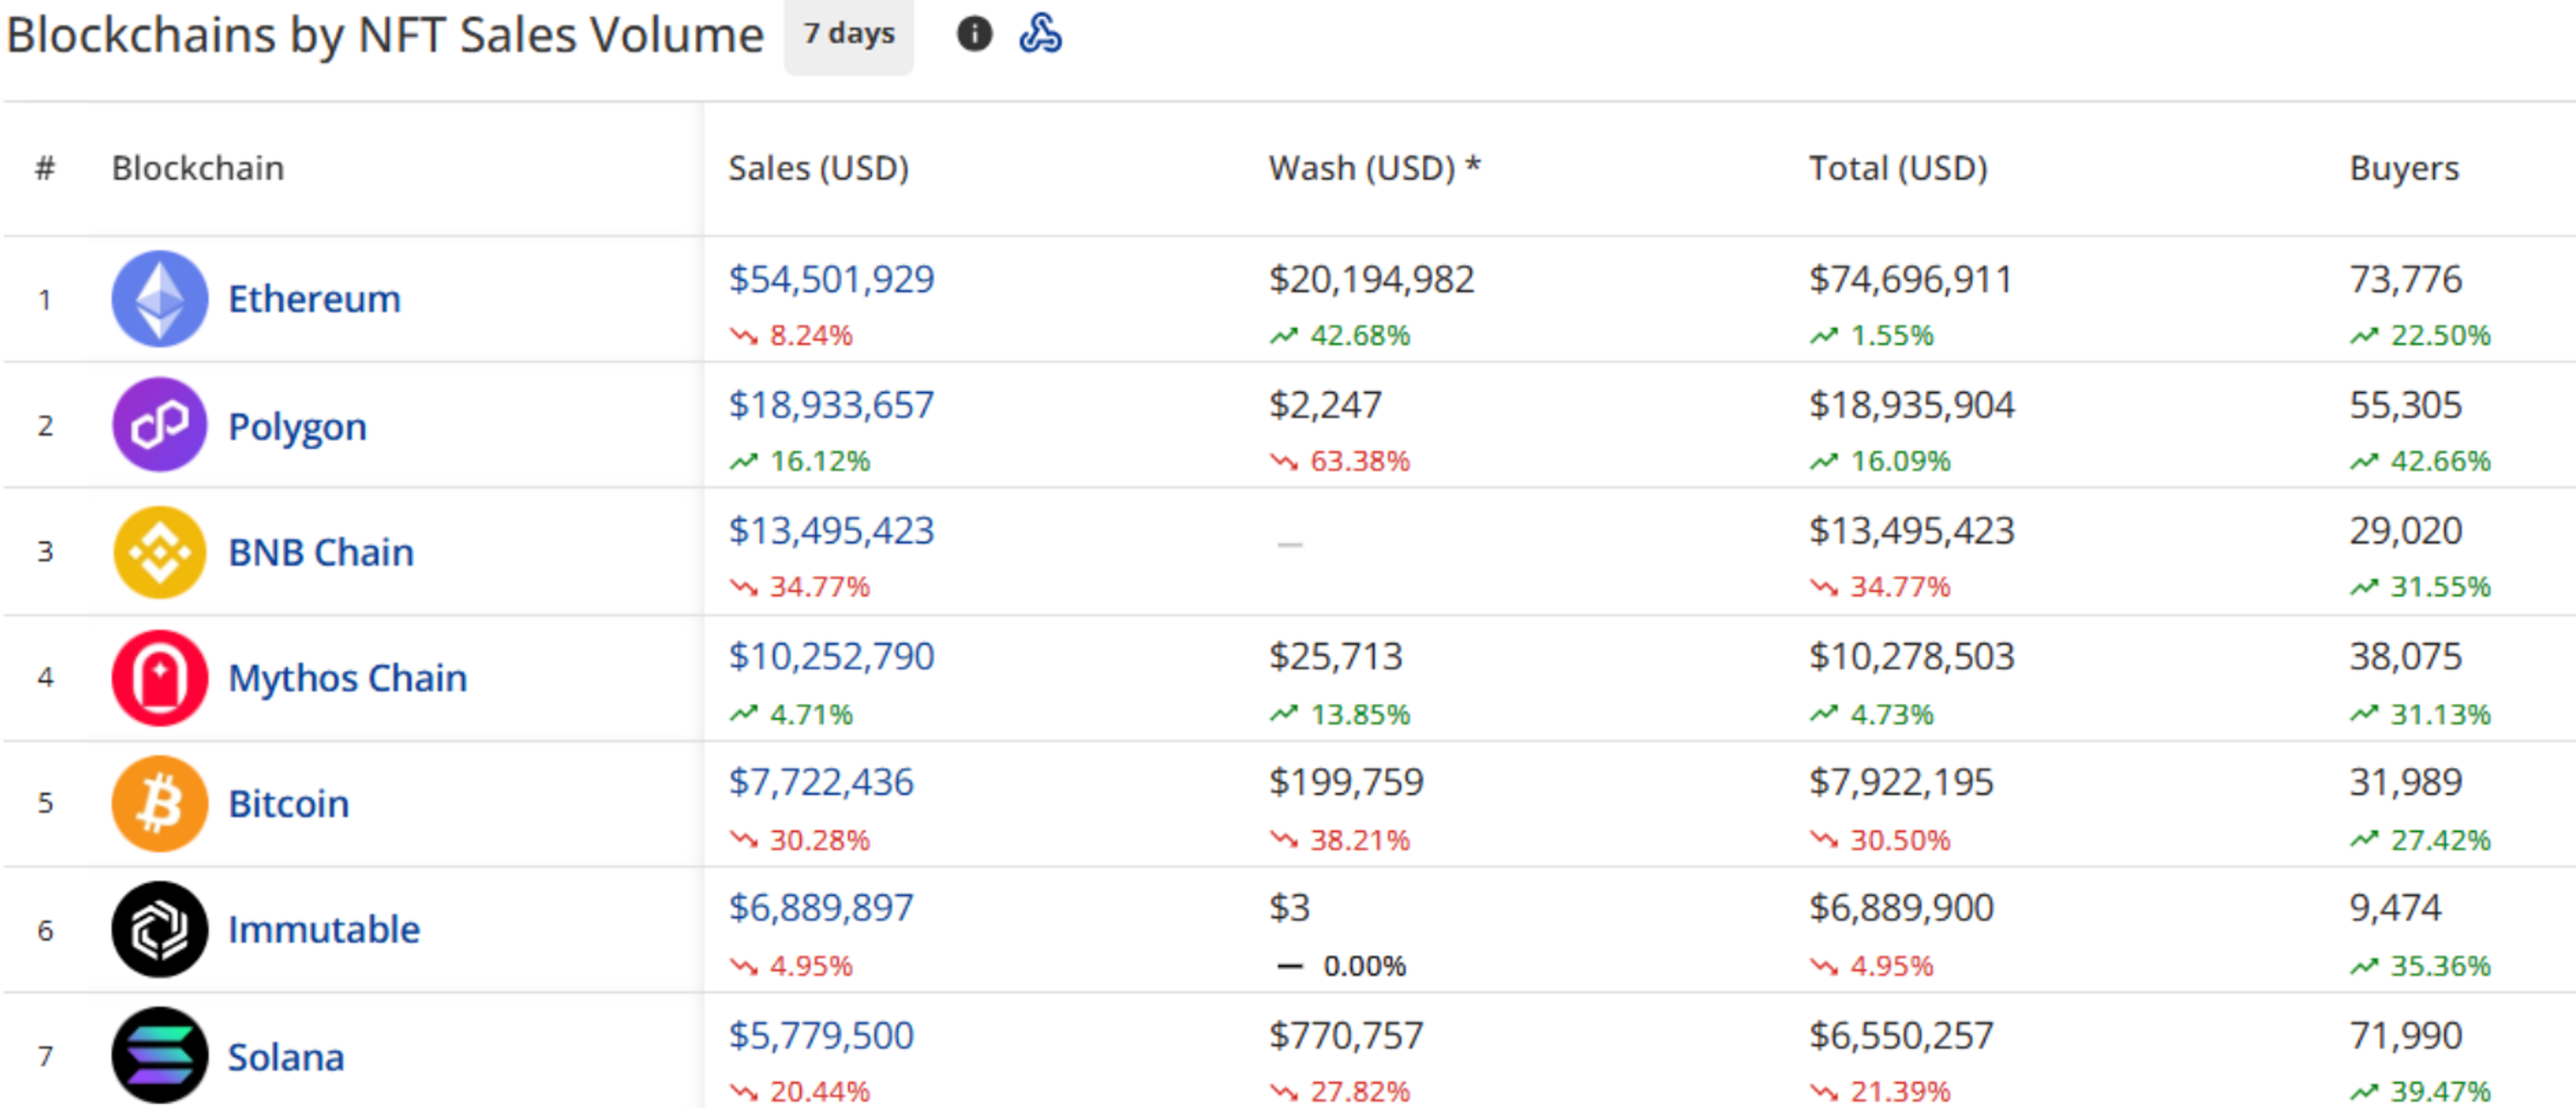Open the 7 days timeframe selector
This screenshot has width=2576, height=1108.
pos(848,34)
